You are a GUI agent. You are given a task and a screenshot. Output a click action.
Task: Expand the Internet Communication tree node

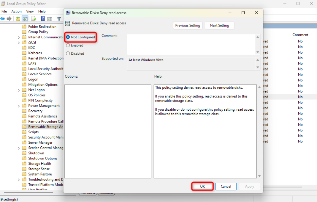click(x=19, y=37)
